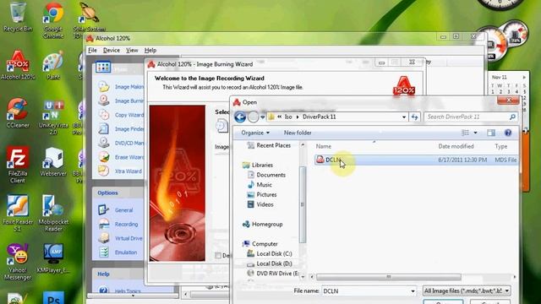Launch CCleaner desktop shortcut
The height and width of the screenshot is (304, 541).
18,113
